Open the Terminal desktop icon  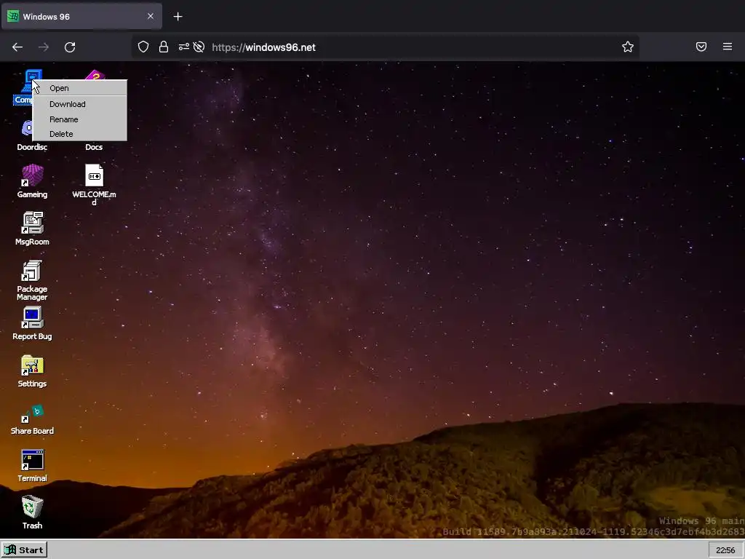(32, 466)
